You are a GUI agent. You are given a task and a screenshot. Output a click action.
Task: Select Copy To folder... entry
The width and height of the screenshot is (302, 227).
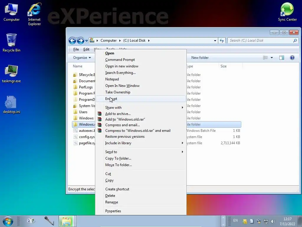[x=141, y=158]
